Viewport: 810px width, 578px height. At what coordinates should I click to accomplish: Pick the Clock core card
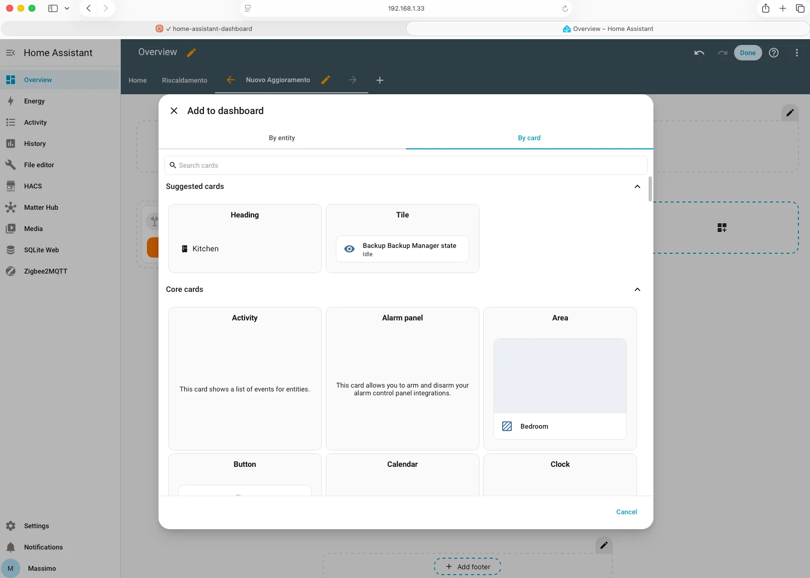(560, 475)
